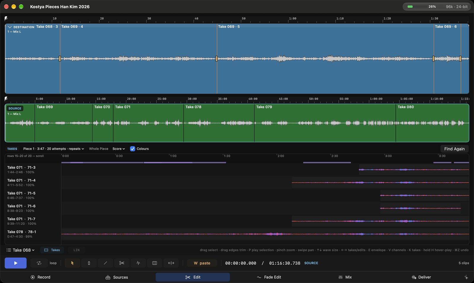The width and height of the screenshot is (474, 283).
Task: Click the source ruler playhead marker
Action: tap(6, 99)
